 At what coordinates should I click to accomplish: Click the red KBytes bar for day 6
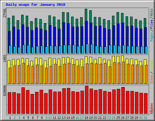[x=32, y=104]
